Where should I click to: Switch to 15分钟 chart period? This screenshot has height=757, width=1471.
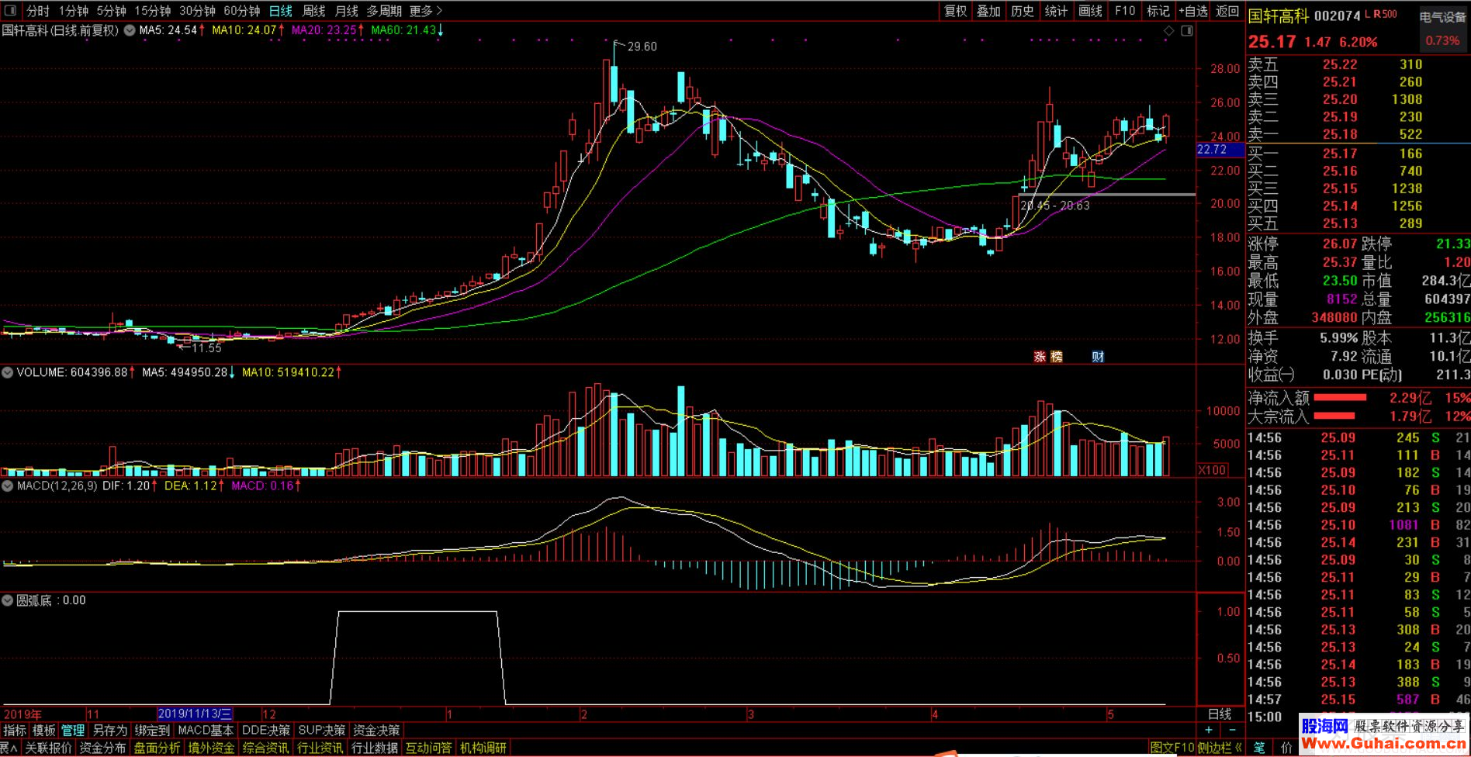(x=153, y=11)
